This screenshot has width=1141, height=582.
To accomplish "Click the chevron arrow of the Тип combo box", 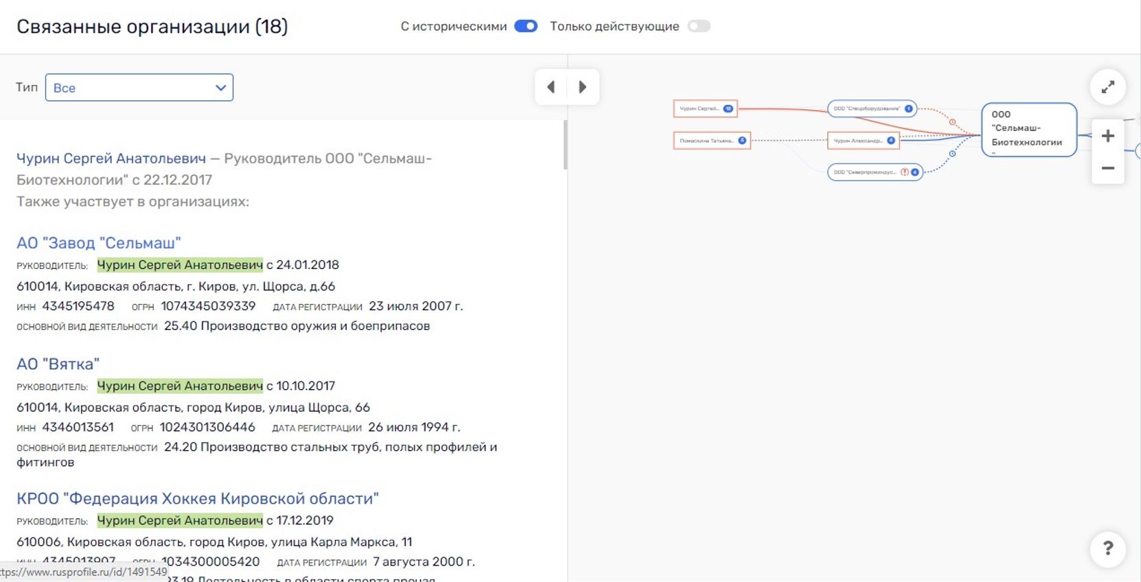I will point(220,88).
